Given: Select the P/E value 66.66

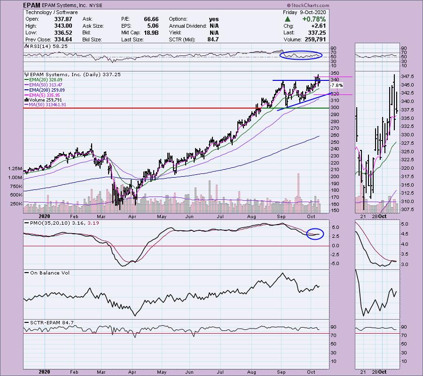Looking at the screenshot, I should pyautogui.click(x=151, y=19).
